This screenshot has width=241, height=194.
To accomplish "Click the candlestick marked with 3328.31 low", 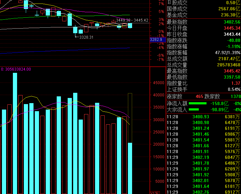I will (x=75, y=30).
